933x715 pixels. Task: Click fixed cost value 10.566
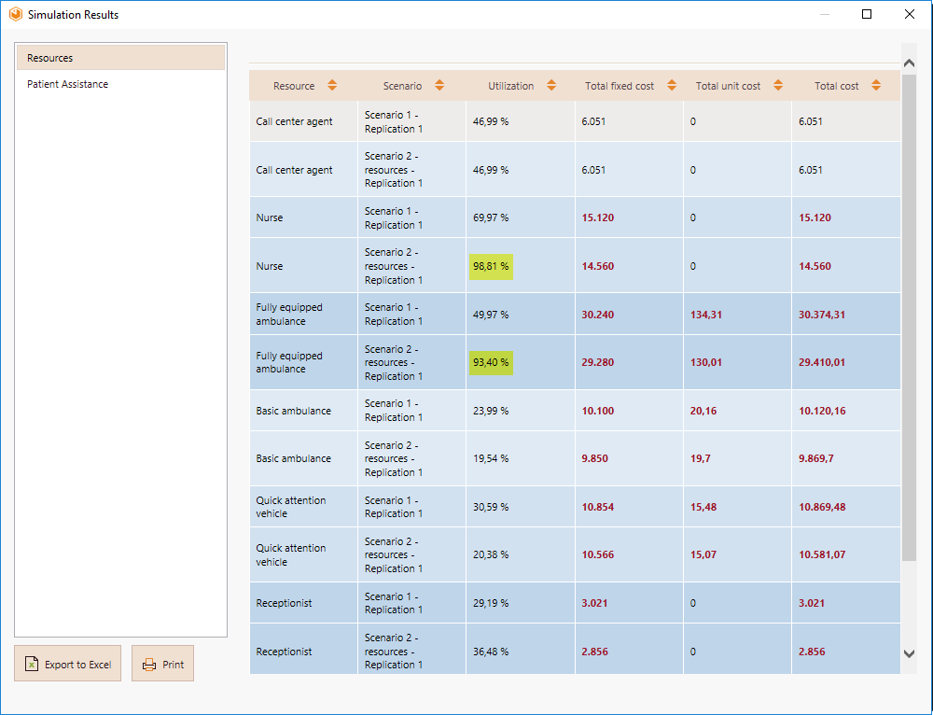[598, 554]
